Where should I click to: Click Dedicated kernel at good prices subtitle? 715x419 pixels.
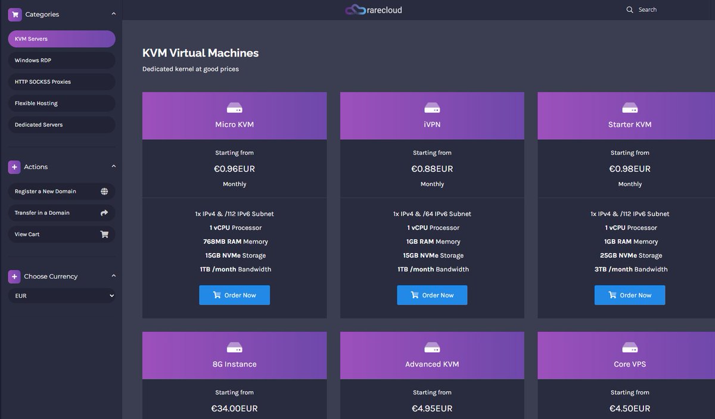tap(191, 69)
